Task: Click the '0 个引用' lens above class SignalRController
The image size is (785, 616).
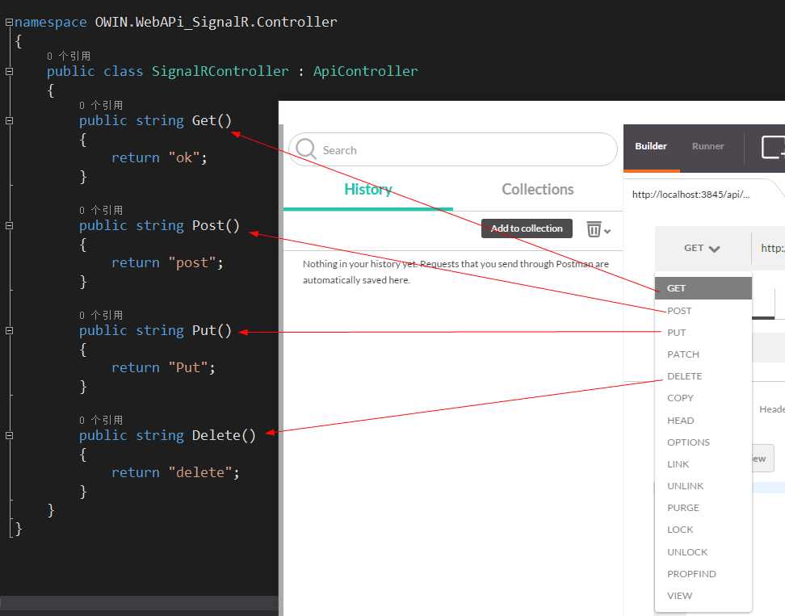Action: pos(69,57)
